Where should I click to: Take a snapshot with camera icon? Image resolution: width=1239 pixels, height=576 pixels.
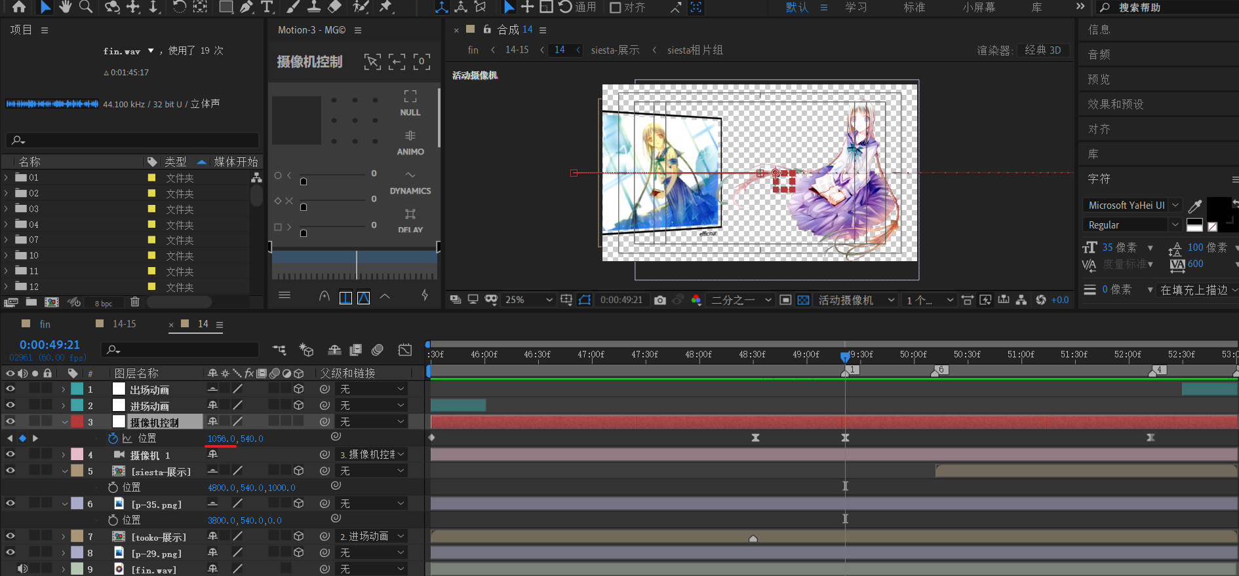pos(660,300)
